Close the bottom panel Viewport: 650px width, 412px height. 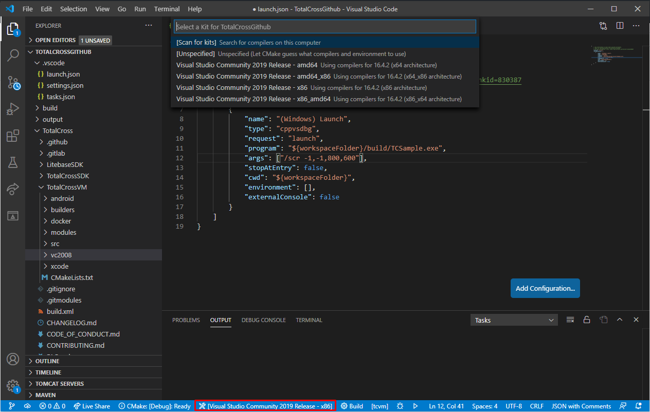[636, 320]
